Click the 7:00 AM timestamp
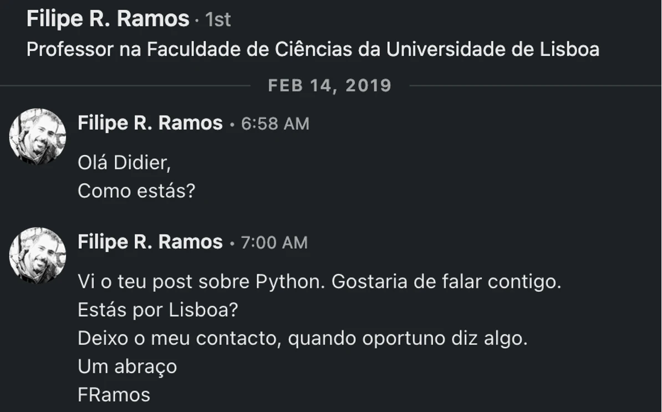 [x=274, y=243]
